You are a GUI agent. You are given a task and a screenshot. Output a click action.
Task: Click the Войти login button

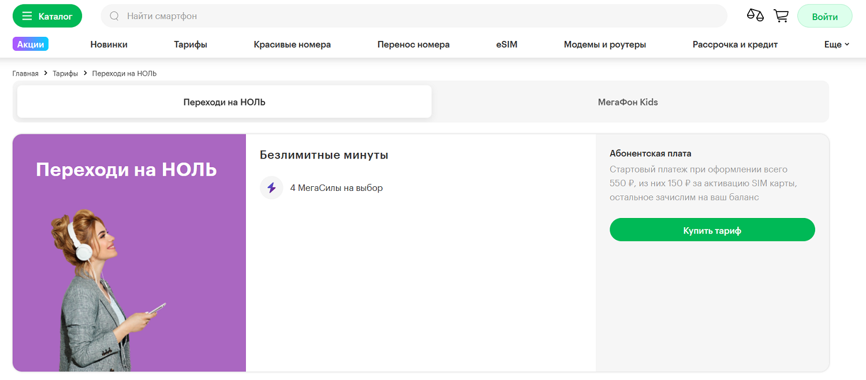point(824,17)
